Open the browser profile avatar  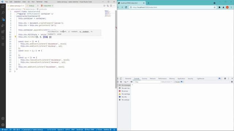tap(227, 7)
